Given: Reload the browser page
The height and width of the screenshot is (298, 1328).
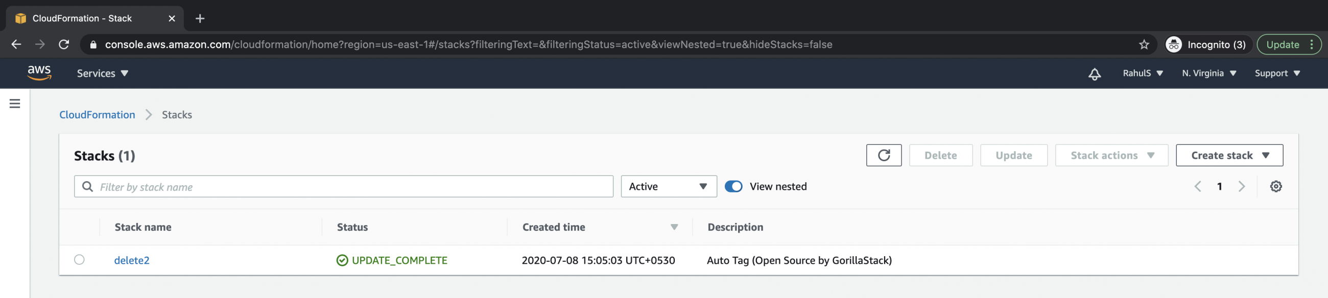Looking at the screenshot, I should 64,45.
